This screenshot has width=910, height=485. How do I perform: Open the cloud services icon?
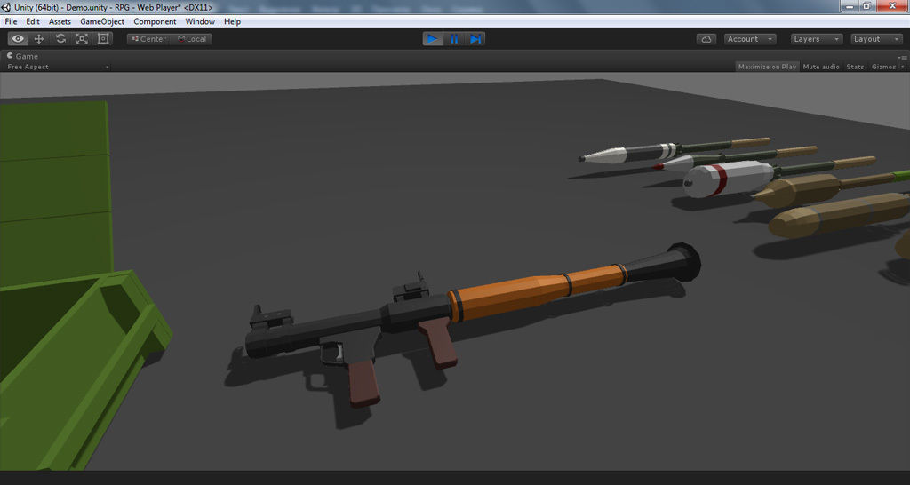pyautogui.click(x=706, y=39)
